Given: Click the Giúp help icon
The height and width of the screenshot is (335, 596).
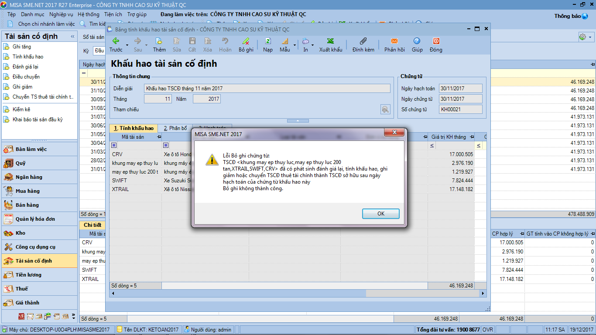Looking at the screenshot, I should point(417,41).
